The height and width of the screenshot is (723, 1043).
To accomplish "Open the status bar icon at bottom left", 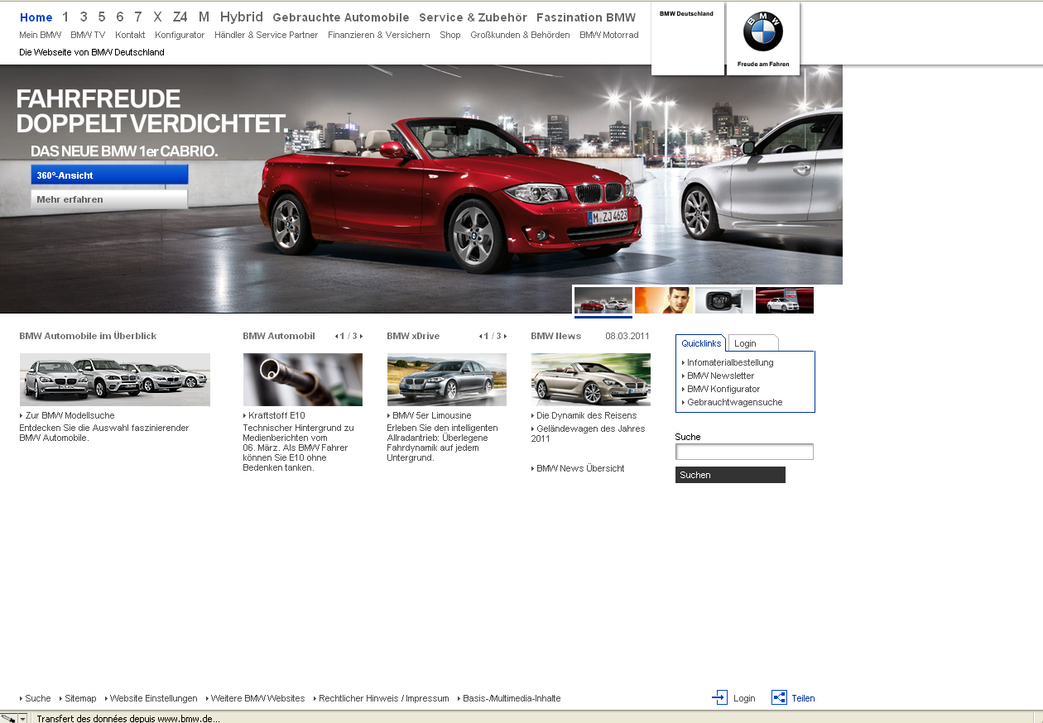I will tap(8, 718).
